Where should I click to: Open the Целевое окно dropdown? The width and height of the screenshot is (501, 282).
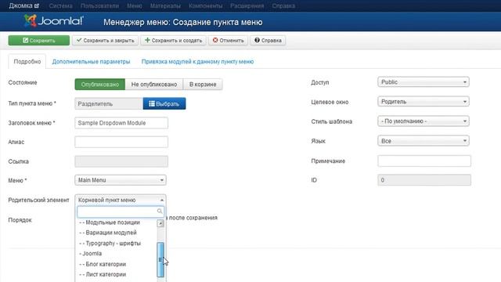pos(424,102)
